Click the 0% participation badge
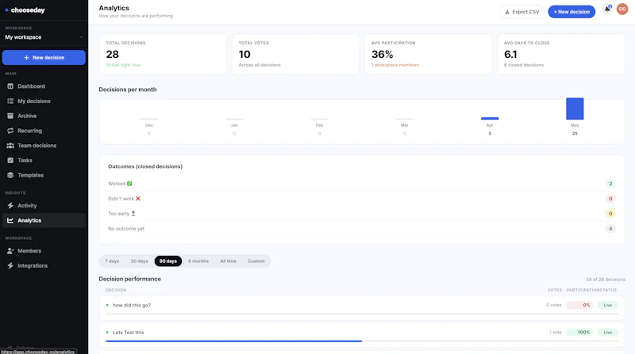Viewport: 635px width, 354px height. (x=580, y=305)
